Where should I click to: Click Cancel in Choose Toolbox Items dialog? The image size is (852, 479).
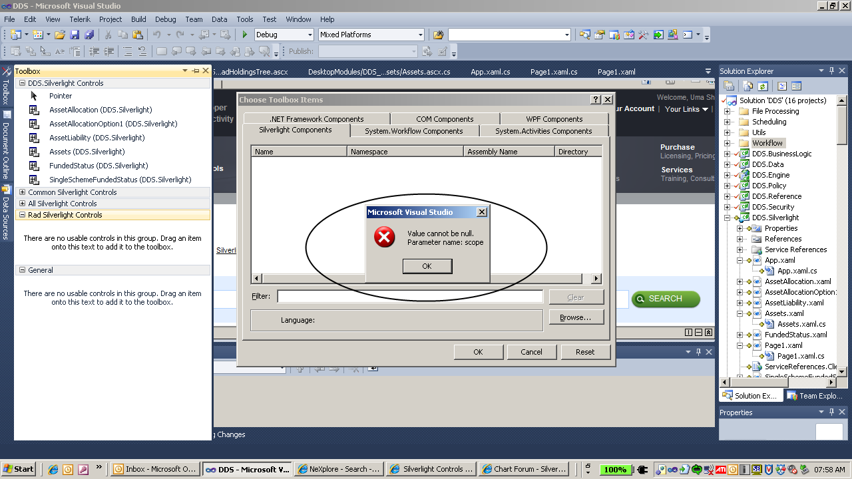(x=531, y=352)
